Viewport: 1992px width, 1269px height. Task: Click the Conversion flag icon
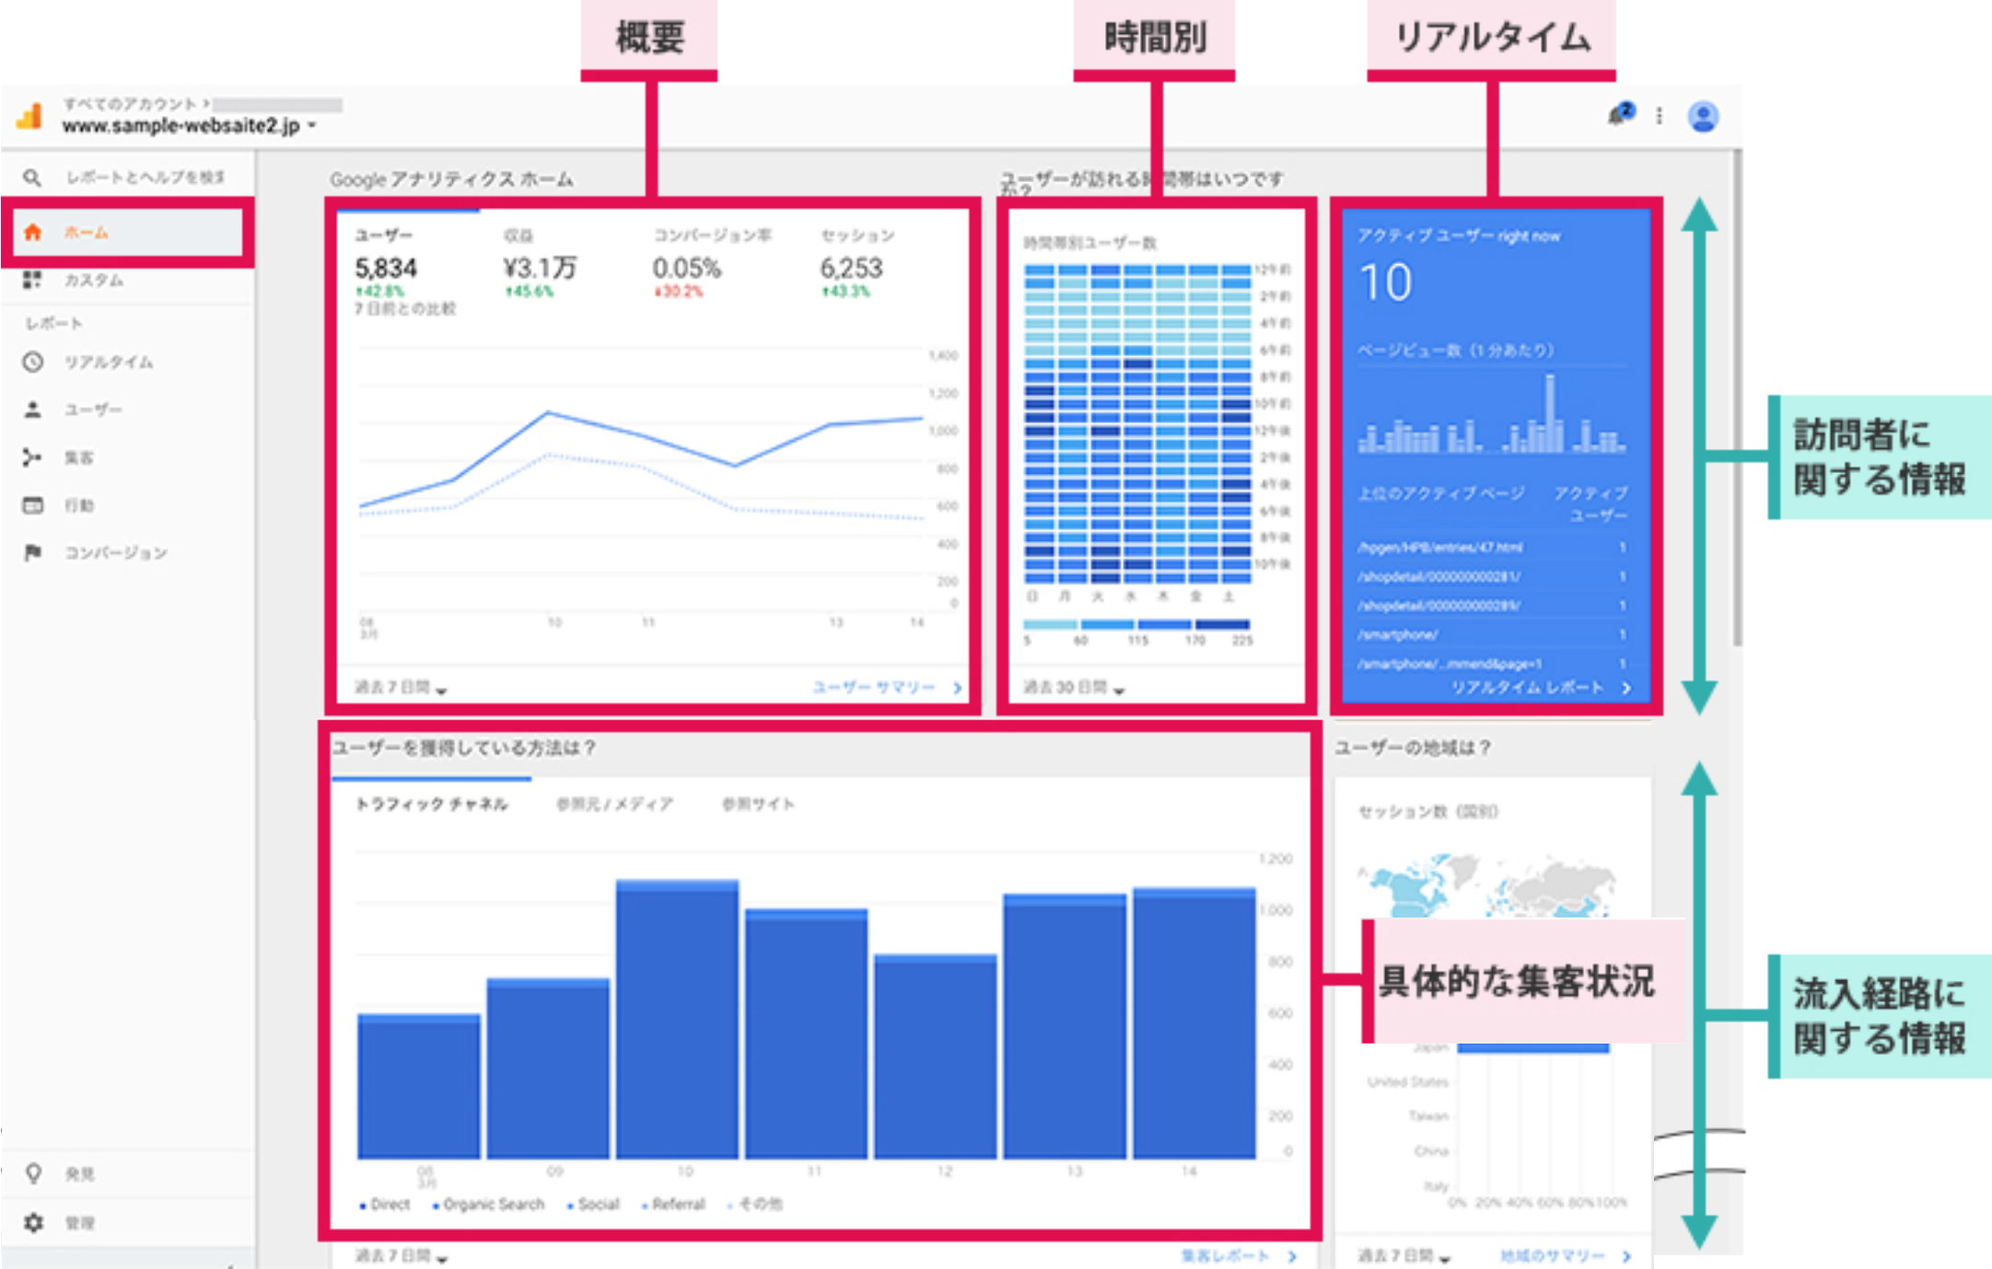[x=32, y=552]
